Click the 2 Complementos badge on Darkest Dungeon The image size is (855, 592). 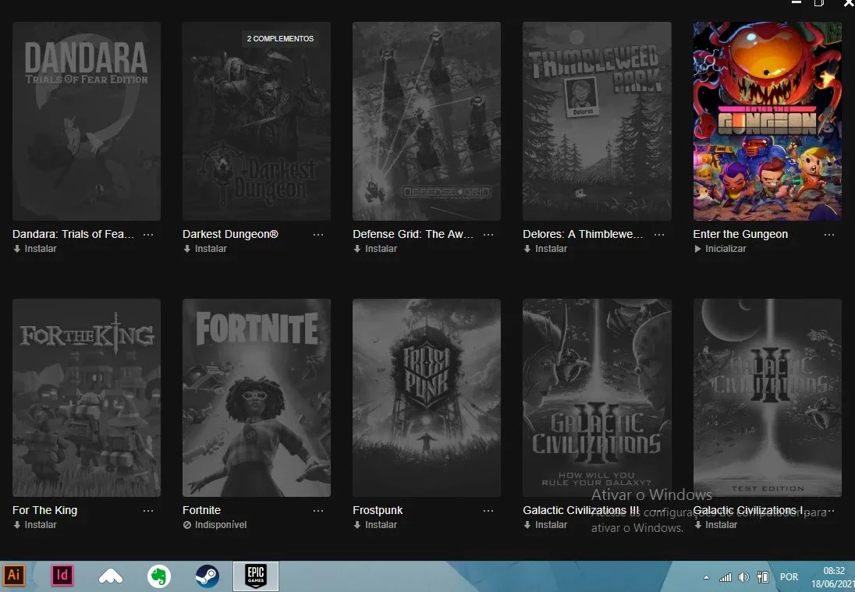point(280,39)
